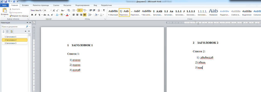Save the document from quick access toolbar

tap(6, 2)
